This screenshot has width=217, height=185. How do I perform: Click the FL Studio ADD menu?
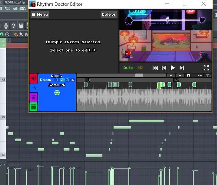[x=7, y=8]
